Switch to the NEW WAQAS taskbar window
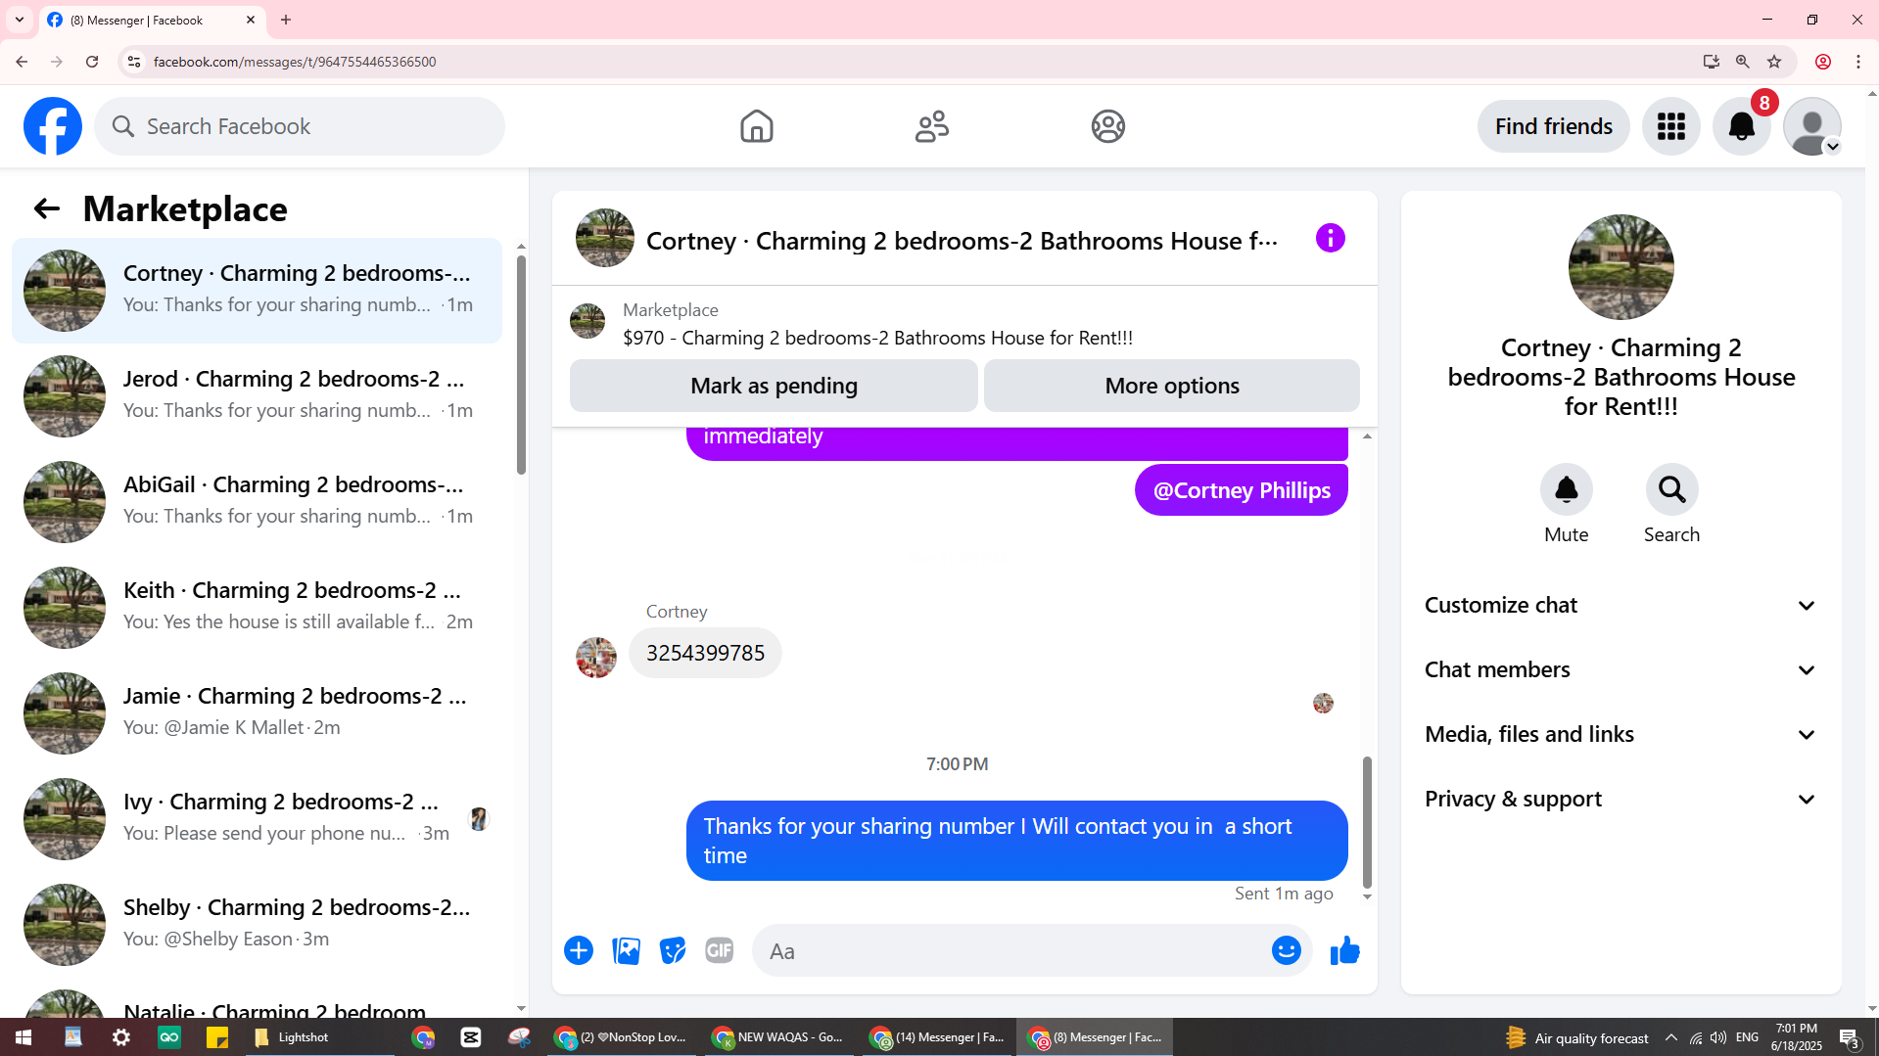Viewport: 1879px width, 1056px height. tap(779, 1037)
